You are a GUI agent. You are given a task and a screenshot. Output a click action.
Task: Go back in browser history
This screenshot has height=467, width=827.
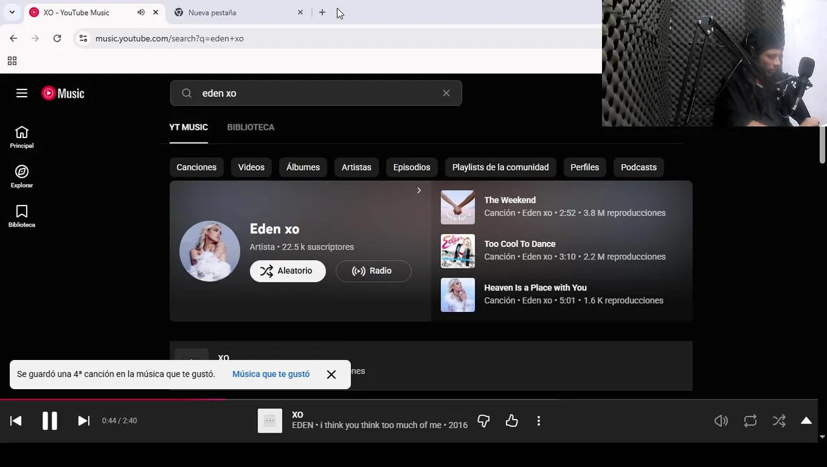[x=14, y=38]
